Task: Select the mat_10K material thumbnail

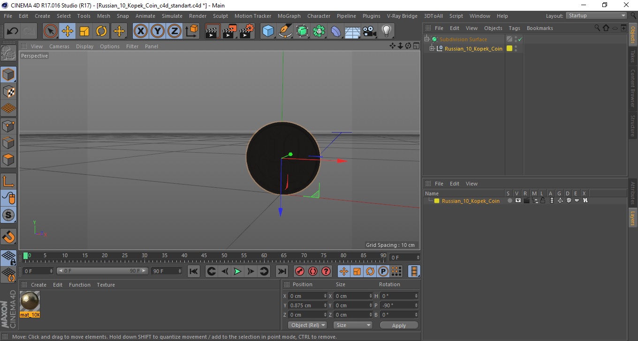Action: coord(30,301)
